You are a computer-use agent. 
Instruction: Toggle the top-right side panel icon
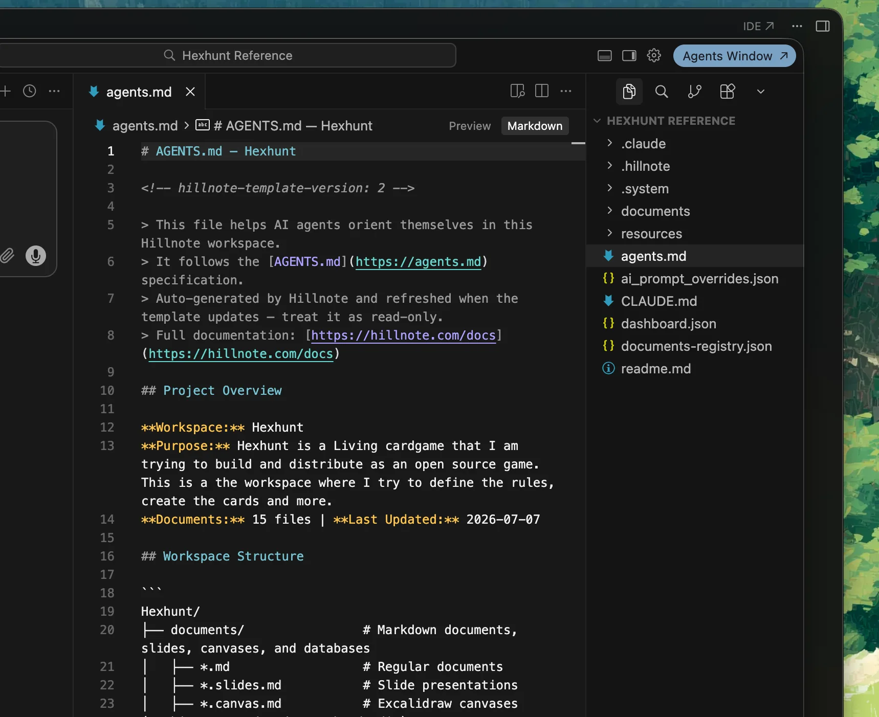pyautogui.click(x=823, y=26)
